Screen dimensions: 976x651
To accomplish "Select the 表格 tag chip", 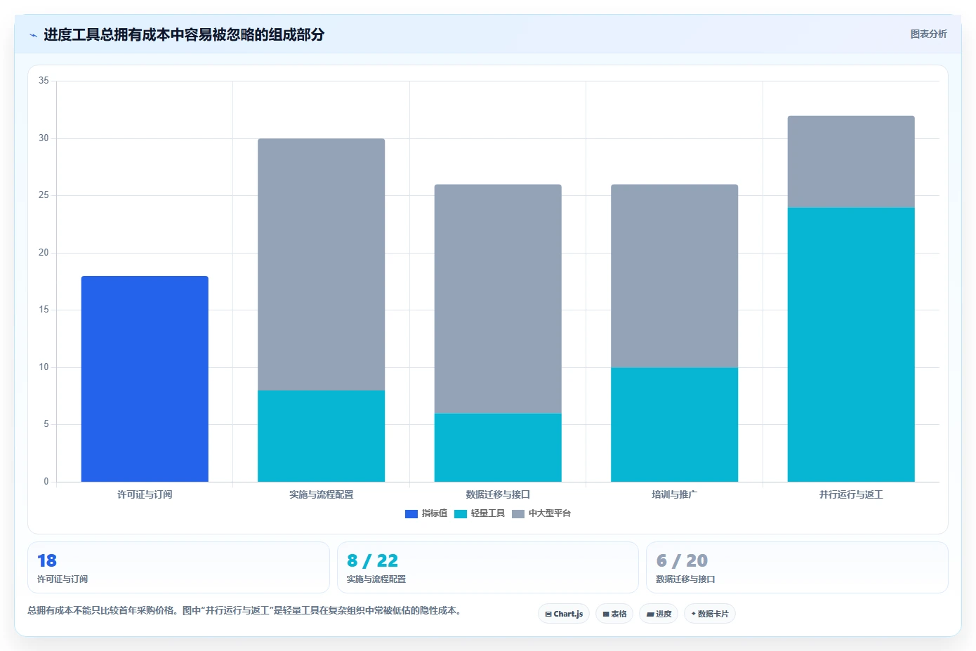I will pyautogui.click(x=614, y=614).
